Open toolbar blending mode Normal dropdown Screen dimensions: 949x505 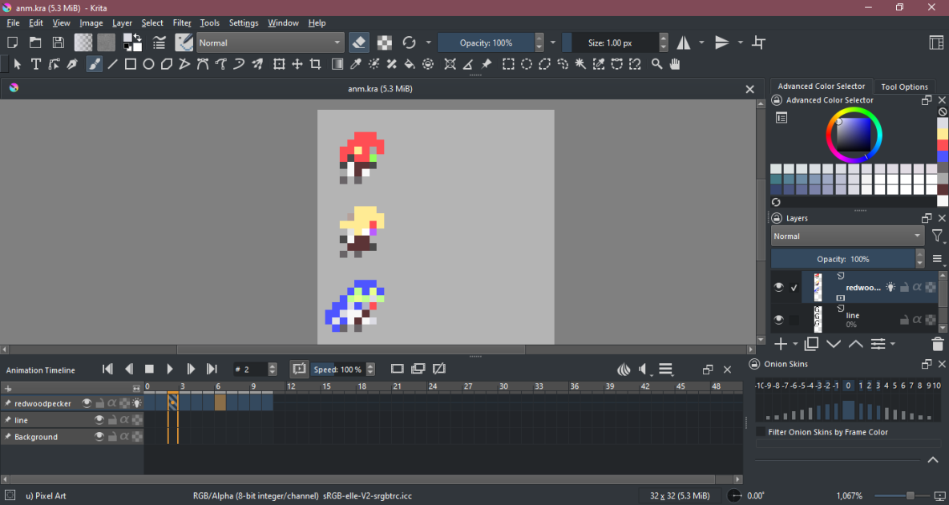tap(271, 42)
